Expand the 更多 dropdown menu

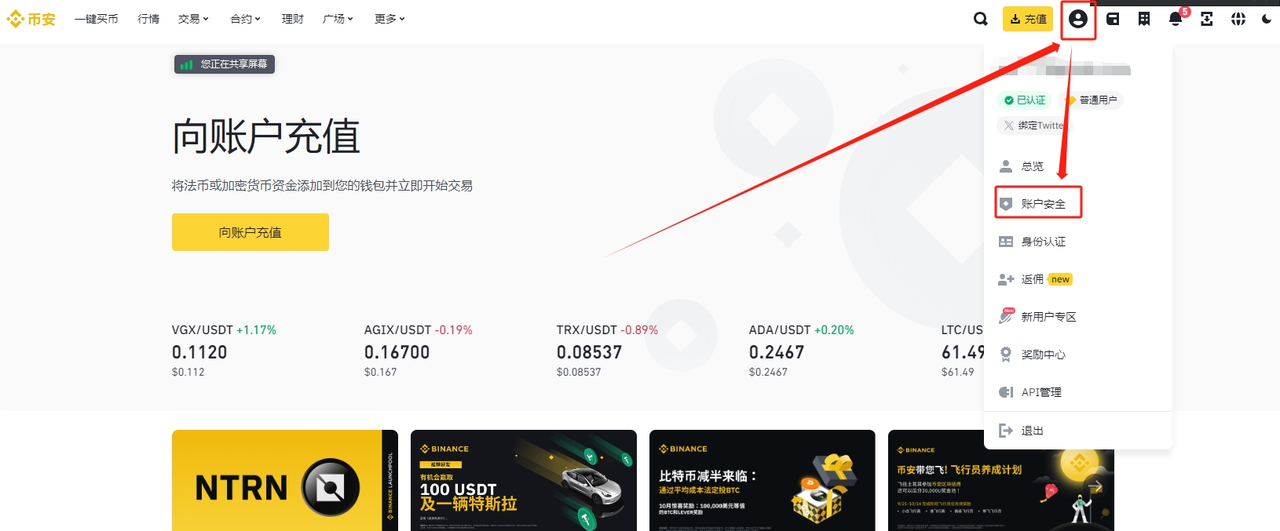point(389,19)
